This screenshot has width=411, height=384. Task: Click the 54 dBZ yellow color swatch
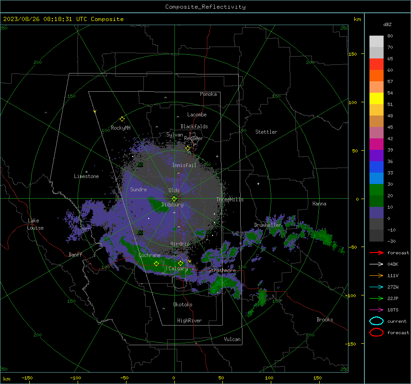pos(376,98)
